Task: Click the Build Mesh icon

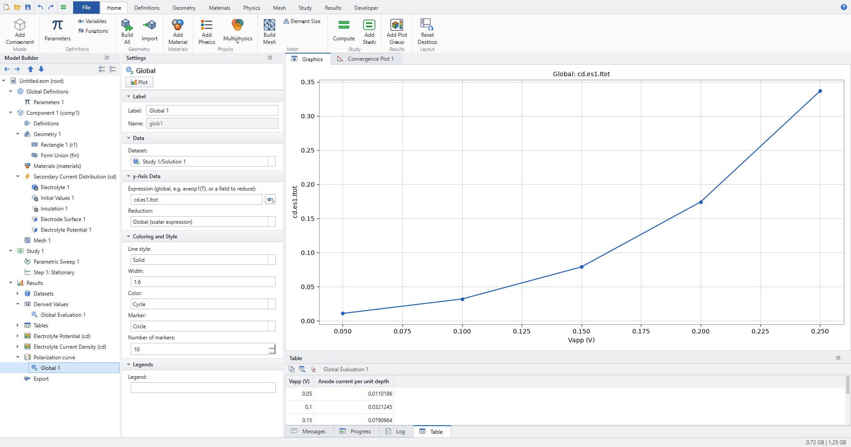Action: [269, 25]
